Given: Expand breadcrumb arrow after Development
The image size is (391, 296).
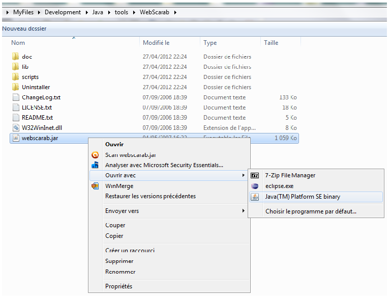Looking at the screenshot, I should 87,12.
